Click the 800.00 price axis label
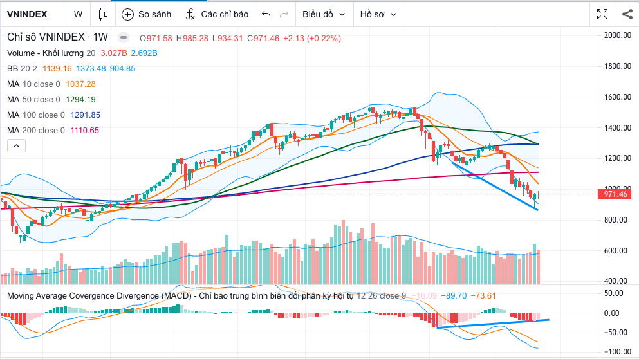This screenshot has height=359, width=639. (615, 220)
